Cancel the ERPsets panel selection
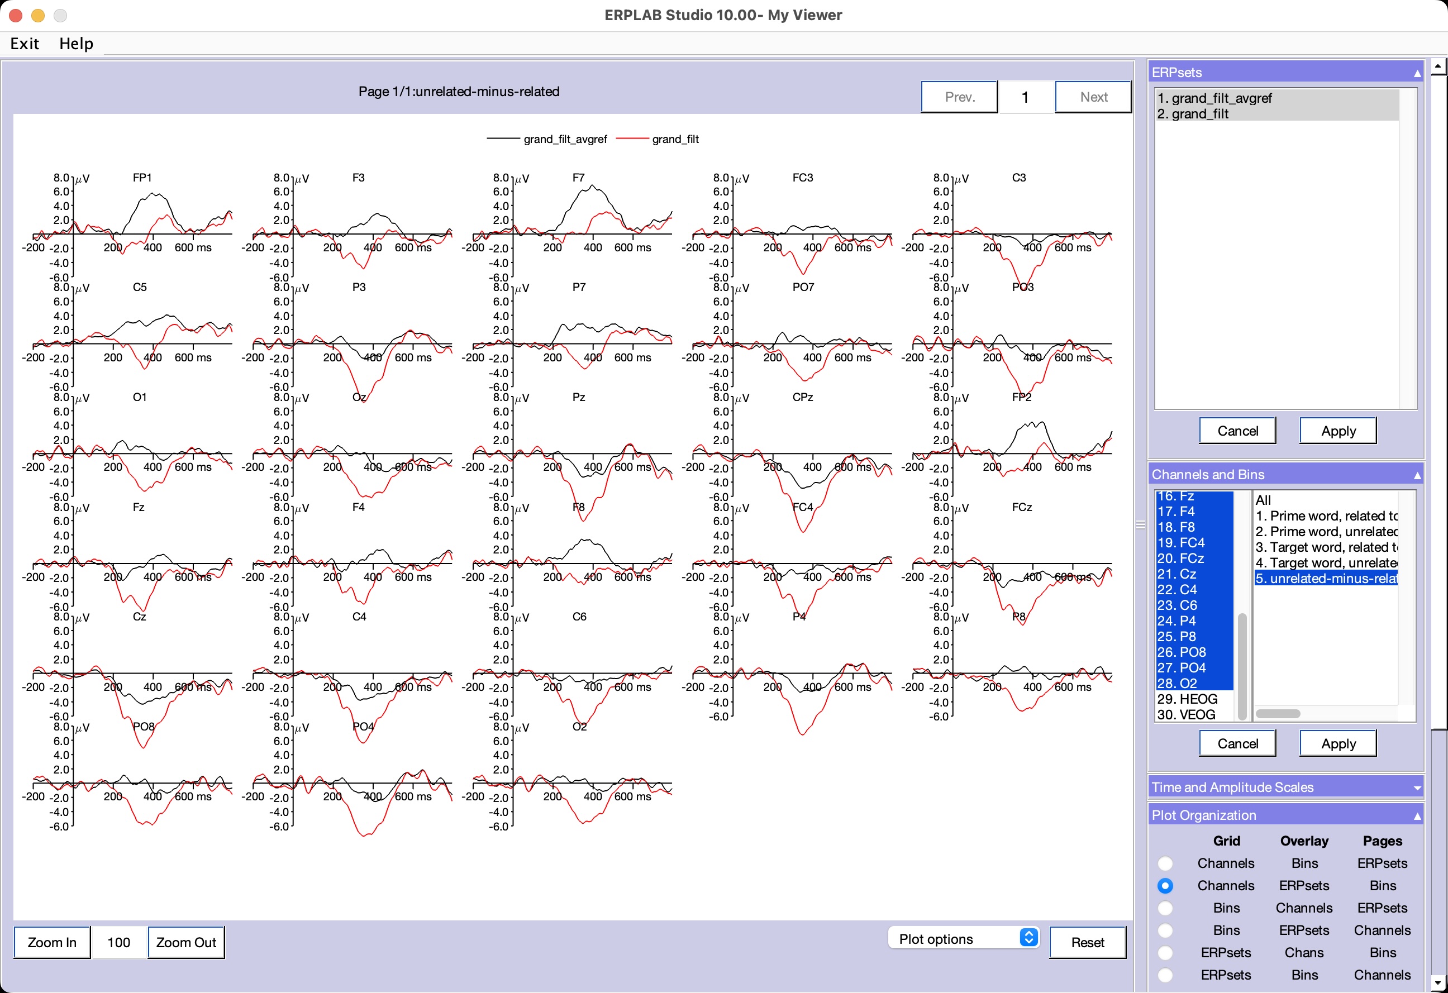The height and width of the screenshot is (993, 1448). (1237, 431)
